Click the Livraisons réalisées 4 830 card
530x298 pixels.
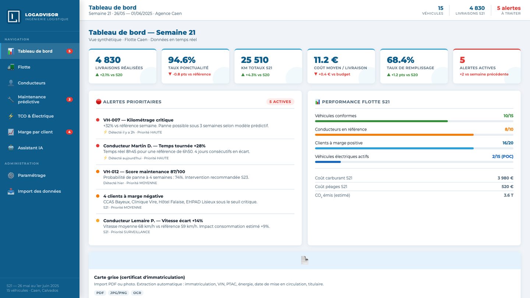pyautogui.click(x=123, y=66)
